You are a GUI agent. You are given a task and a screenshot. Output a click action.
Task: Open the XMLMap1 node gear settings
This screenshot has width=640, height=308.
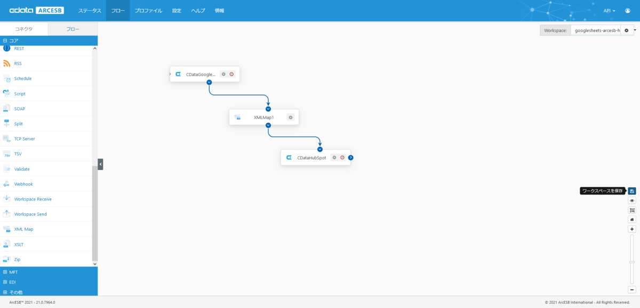[291, 117]
